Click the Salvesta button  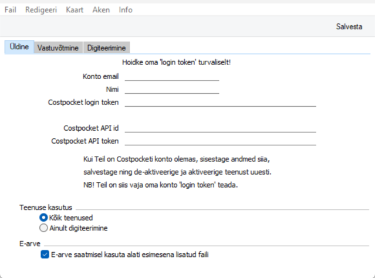[x=349, y=26]
